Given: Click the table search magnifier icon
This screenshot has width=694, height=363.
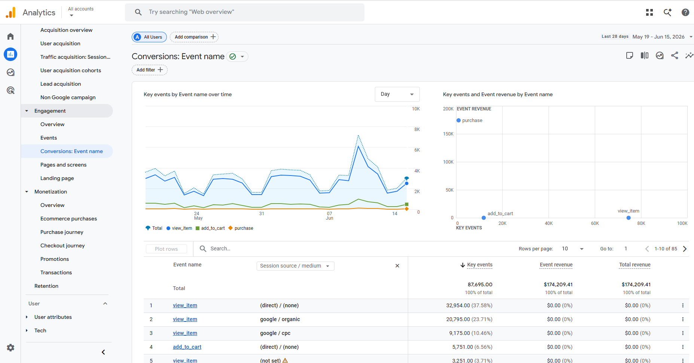Looking at the screenshot, I should 203,248.
